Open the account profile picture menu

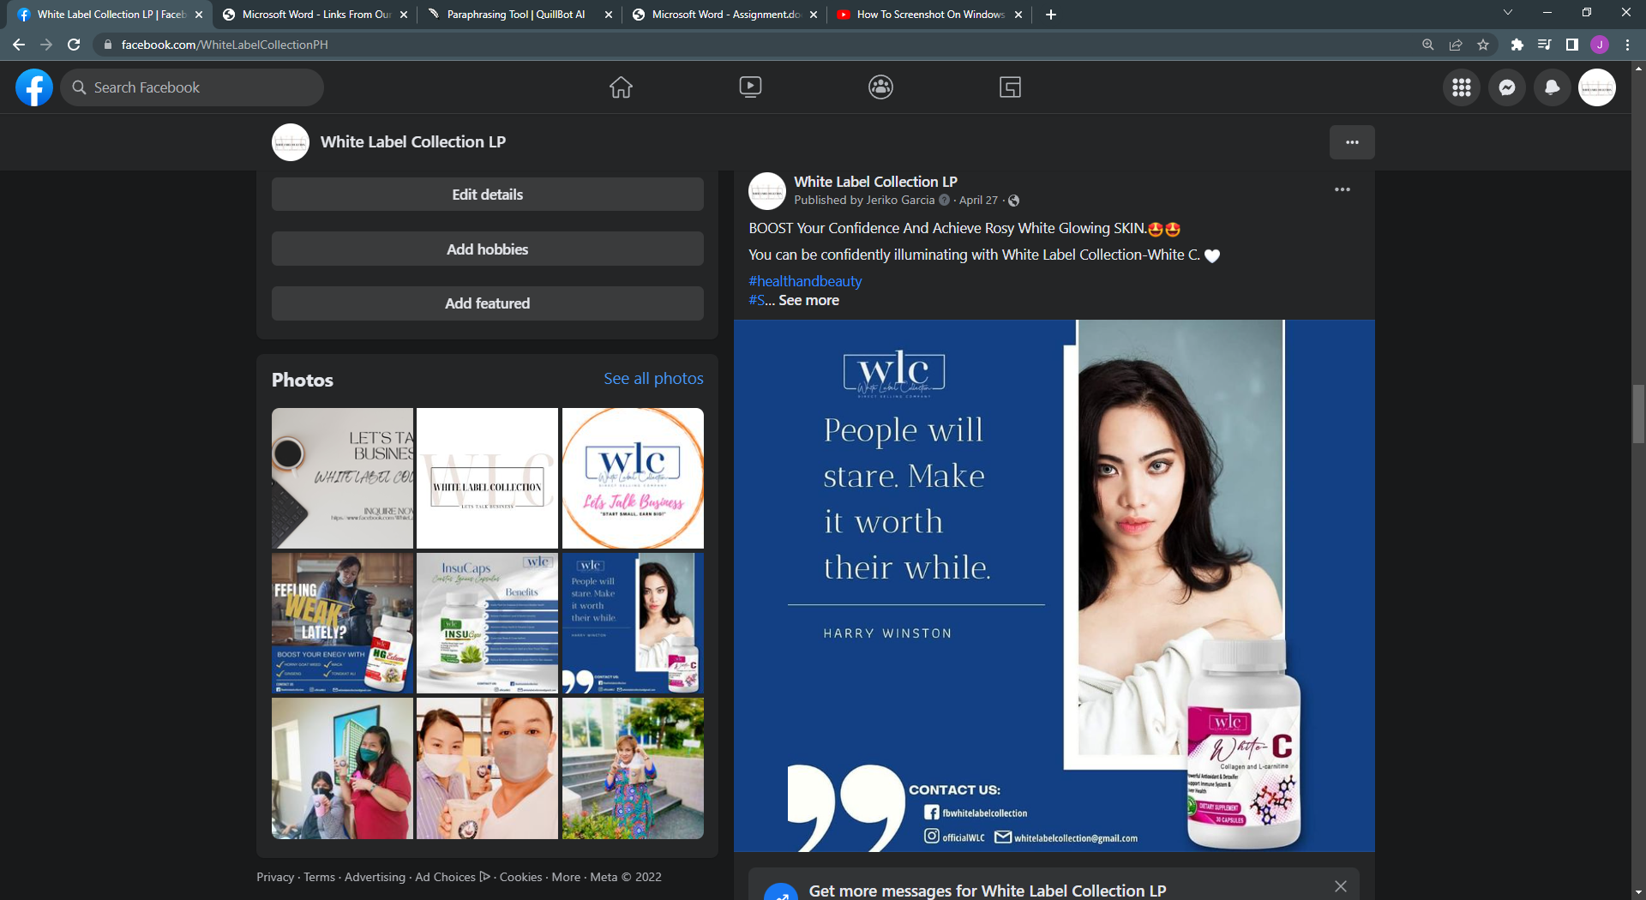click(1597, 87)
